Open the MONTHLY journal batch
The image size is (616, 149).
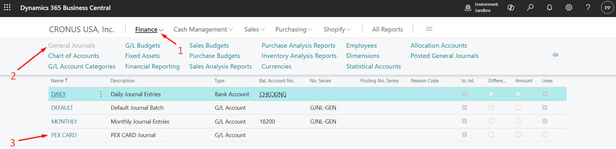[64, 122]
